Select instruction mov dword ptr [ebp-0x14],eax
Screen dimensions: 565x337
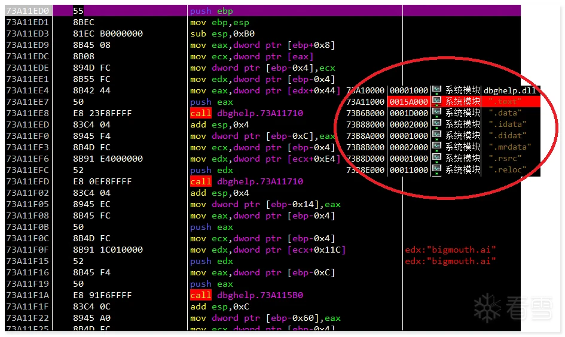[265, 204]
